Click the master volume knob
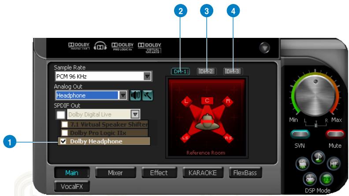 click(x=316, y=95)
